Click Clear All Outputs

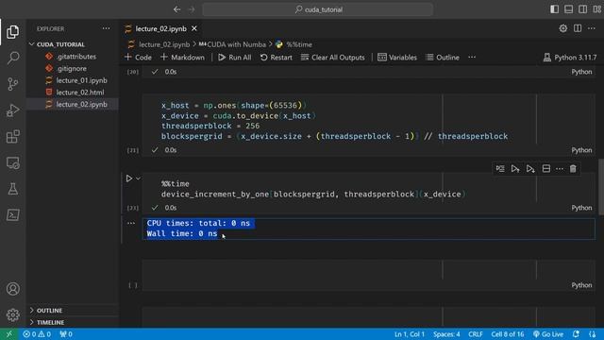333,58
